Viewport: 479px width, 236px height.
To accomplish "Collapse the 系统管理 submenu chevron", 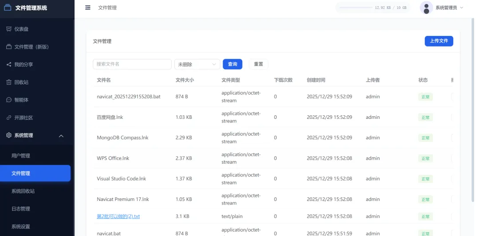I will click(x=61, y=136).
